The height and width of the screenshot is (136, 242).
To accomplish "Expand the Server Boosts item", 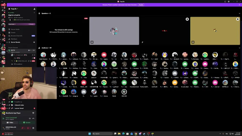I will click(15, 42).
